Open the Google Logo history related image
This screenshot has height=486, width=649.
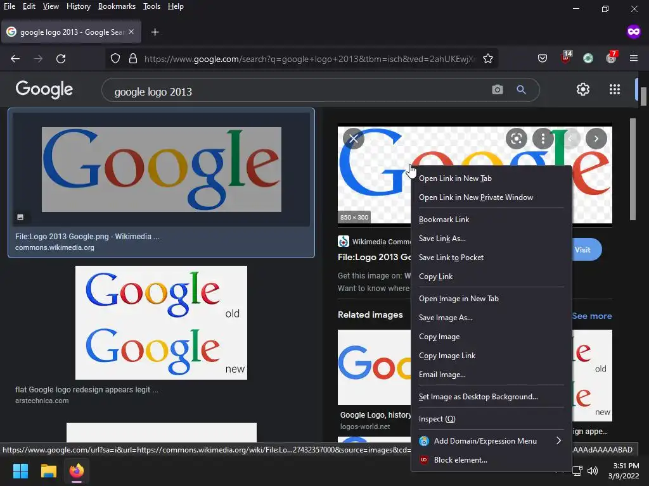(375, 368)
